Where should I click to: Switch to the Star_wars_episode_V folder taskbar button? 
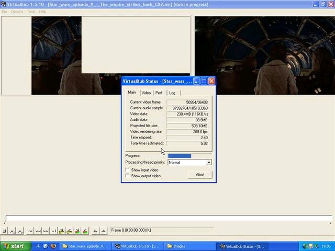click(x=85, y=246)
